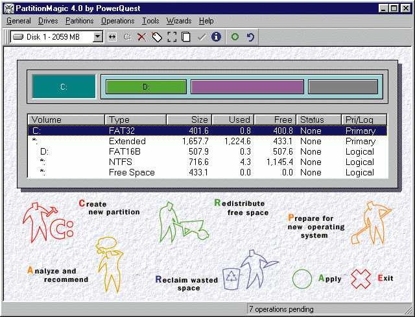Click the Size column header
The width and height of the screenshot is (415, 317).
(188, 120)
